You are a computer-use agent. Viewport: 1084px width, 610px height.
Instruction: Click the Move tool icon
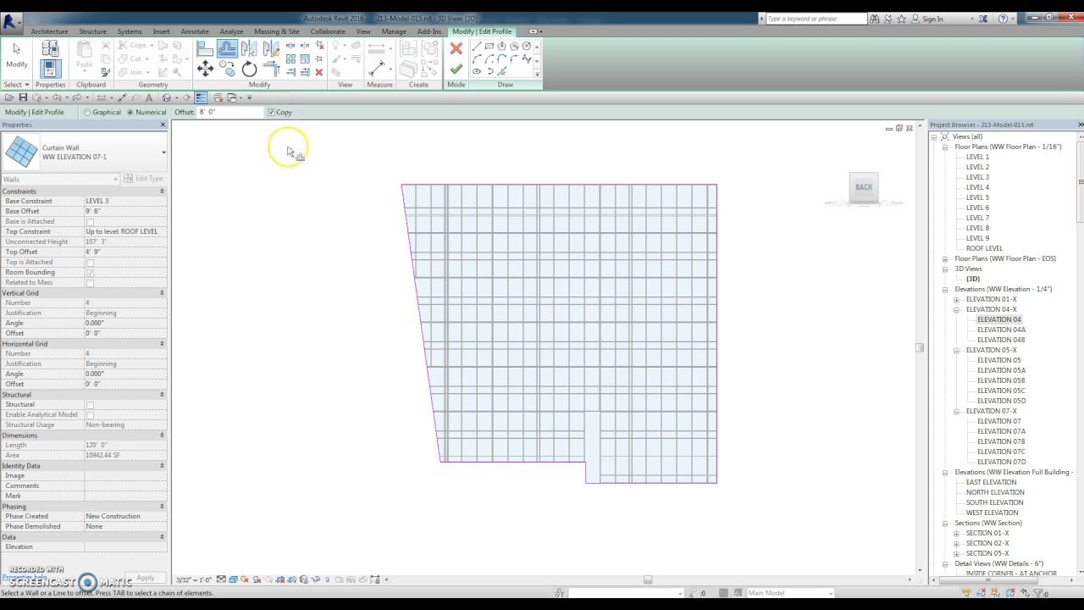pyautogui.click(x=204, y=69)
